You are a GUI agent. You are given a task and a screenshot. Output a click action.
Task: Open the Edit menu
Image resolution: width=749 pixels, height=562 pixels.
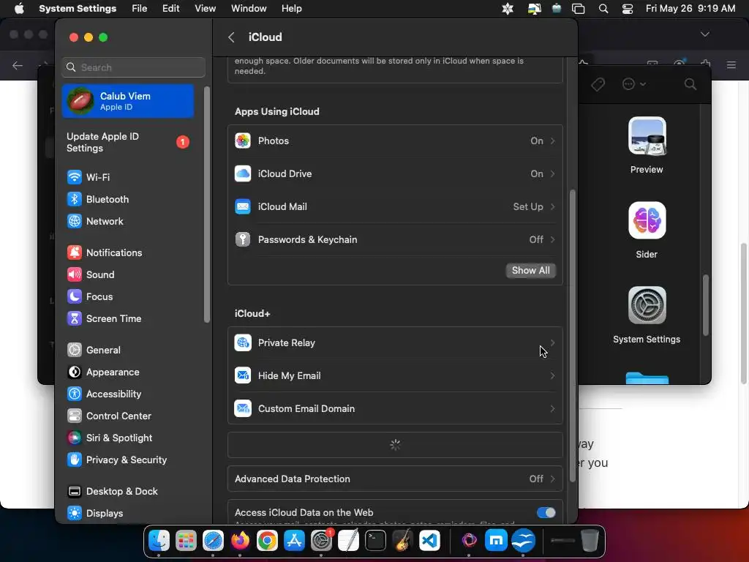(x=171, y=9)
